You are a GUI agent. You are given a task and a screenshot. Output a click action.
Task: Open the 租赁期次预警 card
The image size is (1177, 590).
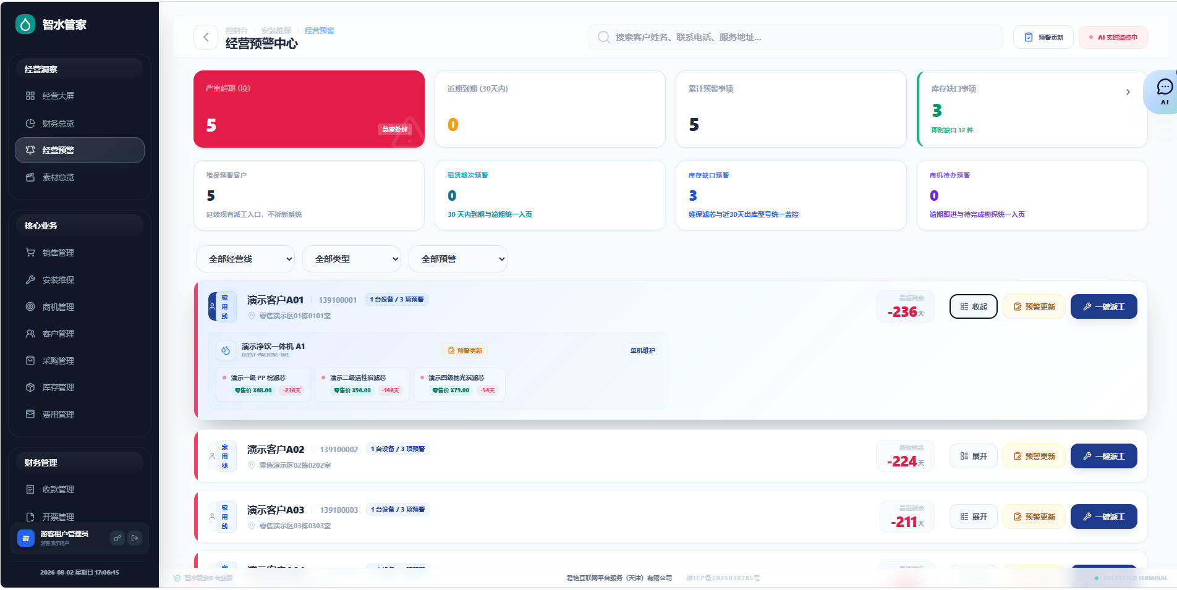[550, 195]
